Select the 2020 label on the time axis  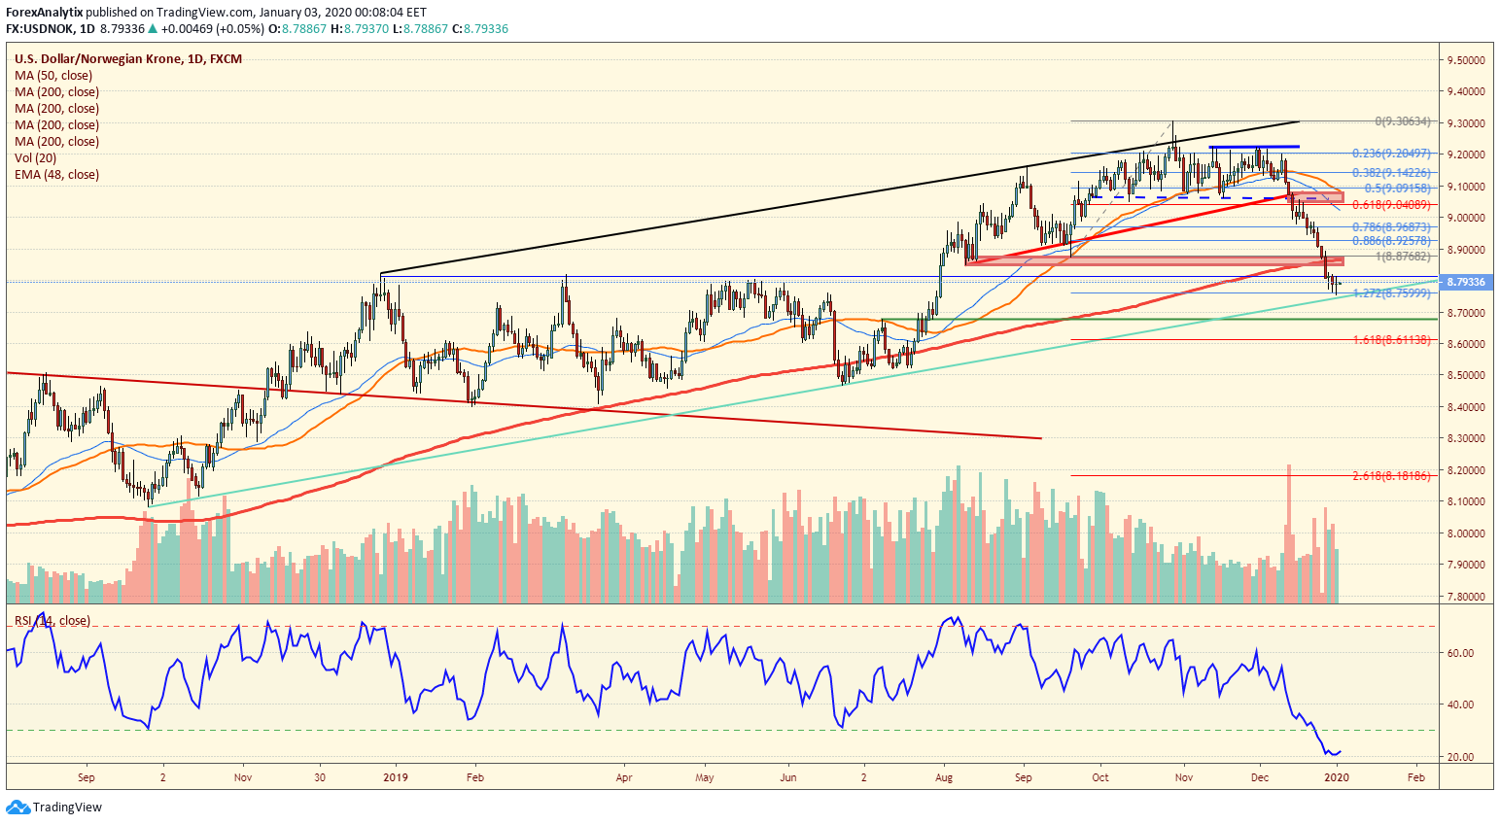coord(1337,777)
